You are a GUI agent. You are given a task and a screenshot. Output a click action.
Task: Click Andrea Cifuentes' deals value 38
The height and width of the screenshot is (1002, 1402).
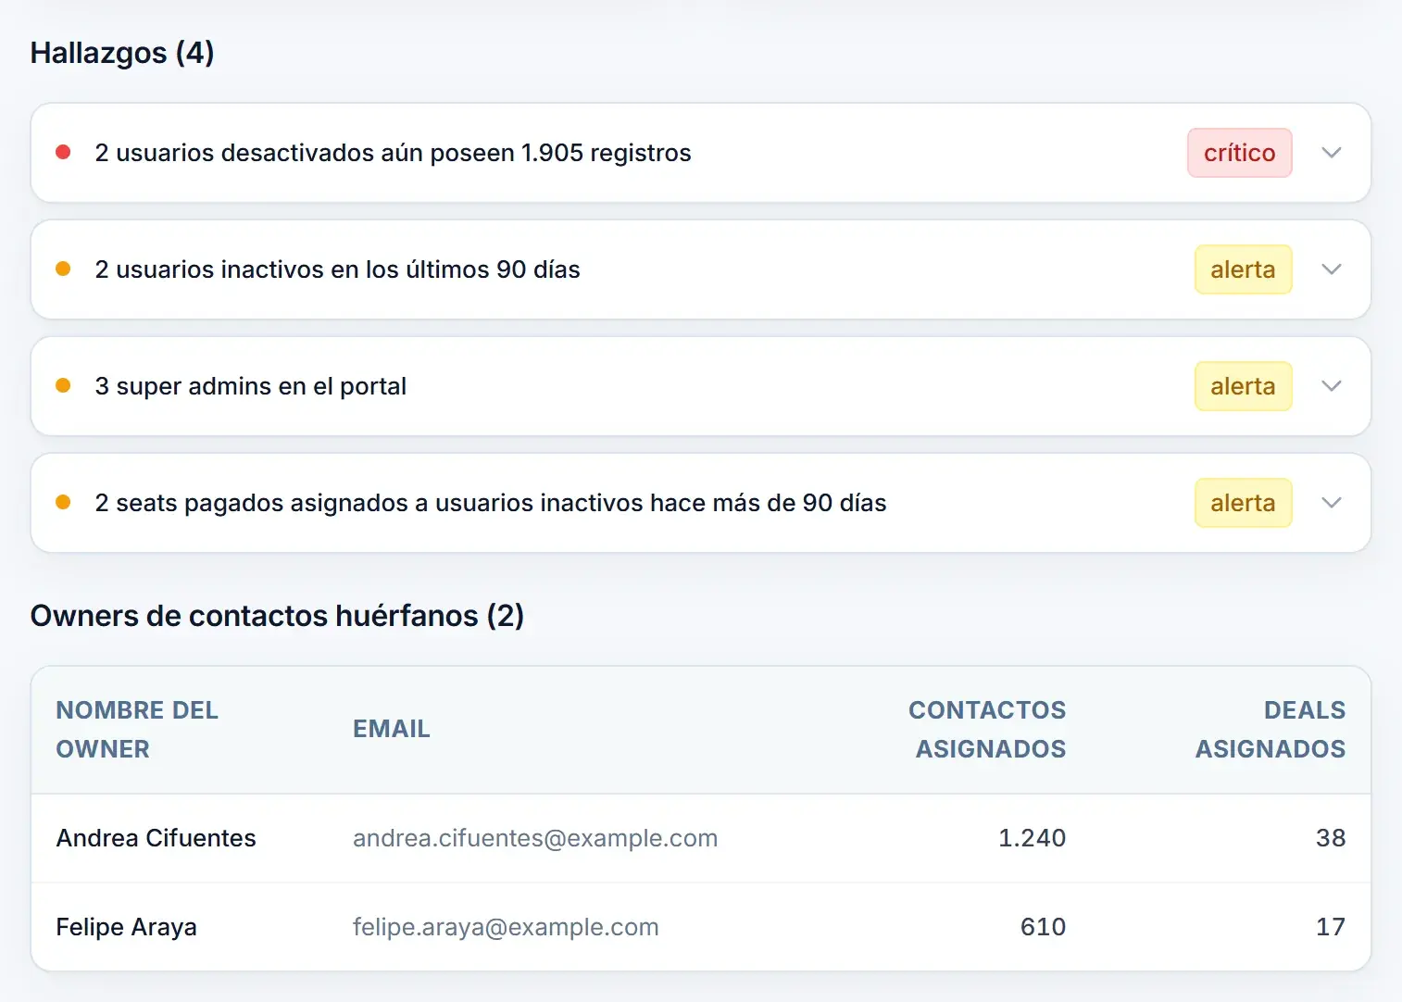1331,838
